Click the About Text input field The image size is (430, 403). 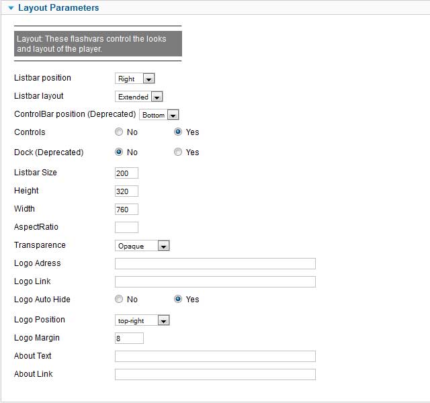pos(215,357)
